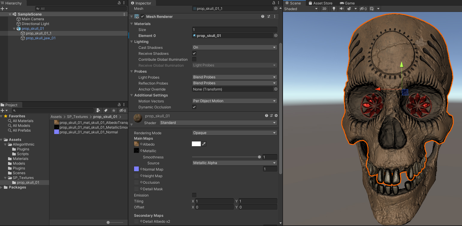Click 'Search by Type' icon in Project panel
The height and width of the screenshot is (226, 462).
click(x=98, y=110)
